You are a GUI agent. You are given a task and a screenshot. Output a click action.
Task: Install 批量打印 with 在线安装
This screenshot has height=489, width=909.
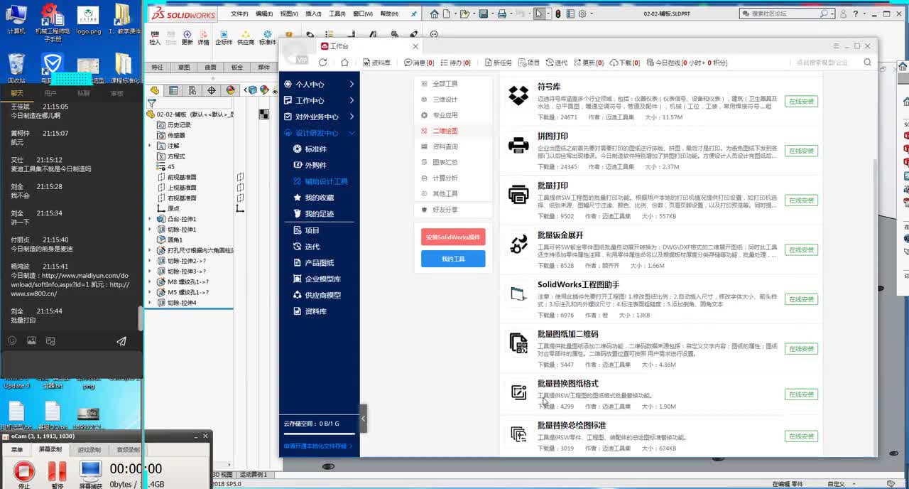pyautogui.click(x=801, y=200)
